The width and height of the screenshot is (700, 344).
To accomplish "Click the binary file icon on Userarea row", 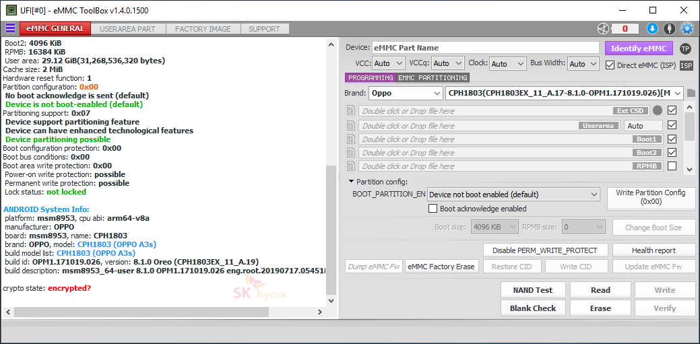I will (351, 126).
